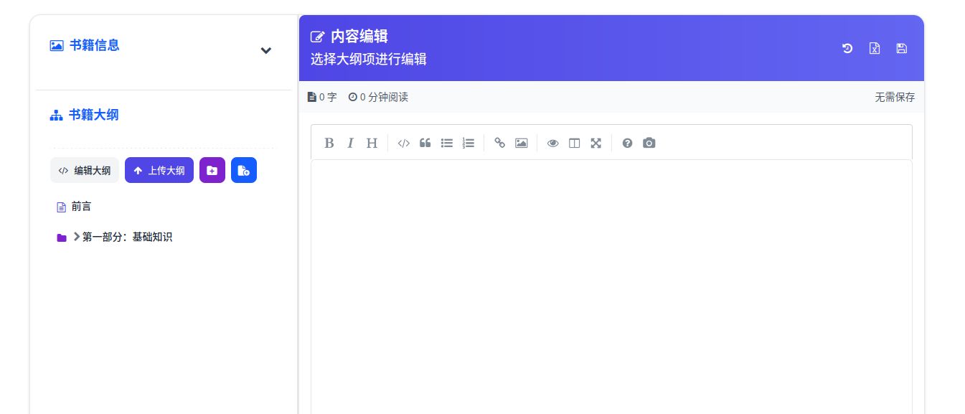Click the document icon beside 前言
Screen dimensions: 965x414
61,207
